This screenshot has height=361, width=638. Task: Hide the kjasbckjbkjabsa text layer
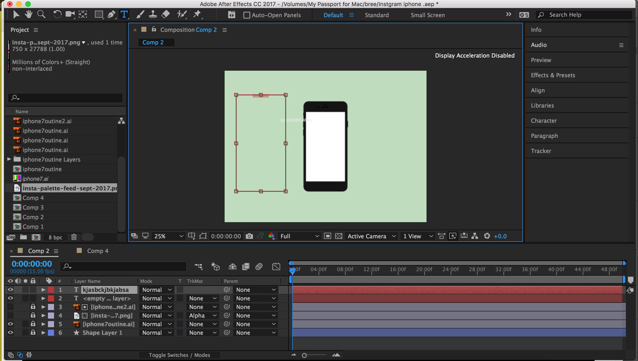pos(10,290)
